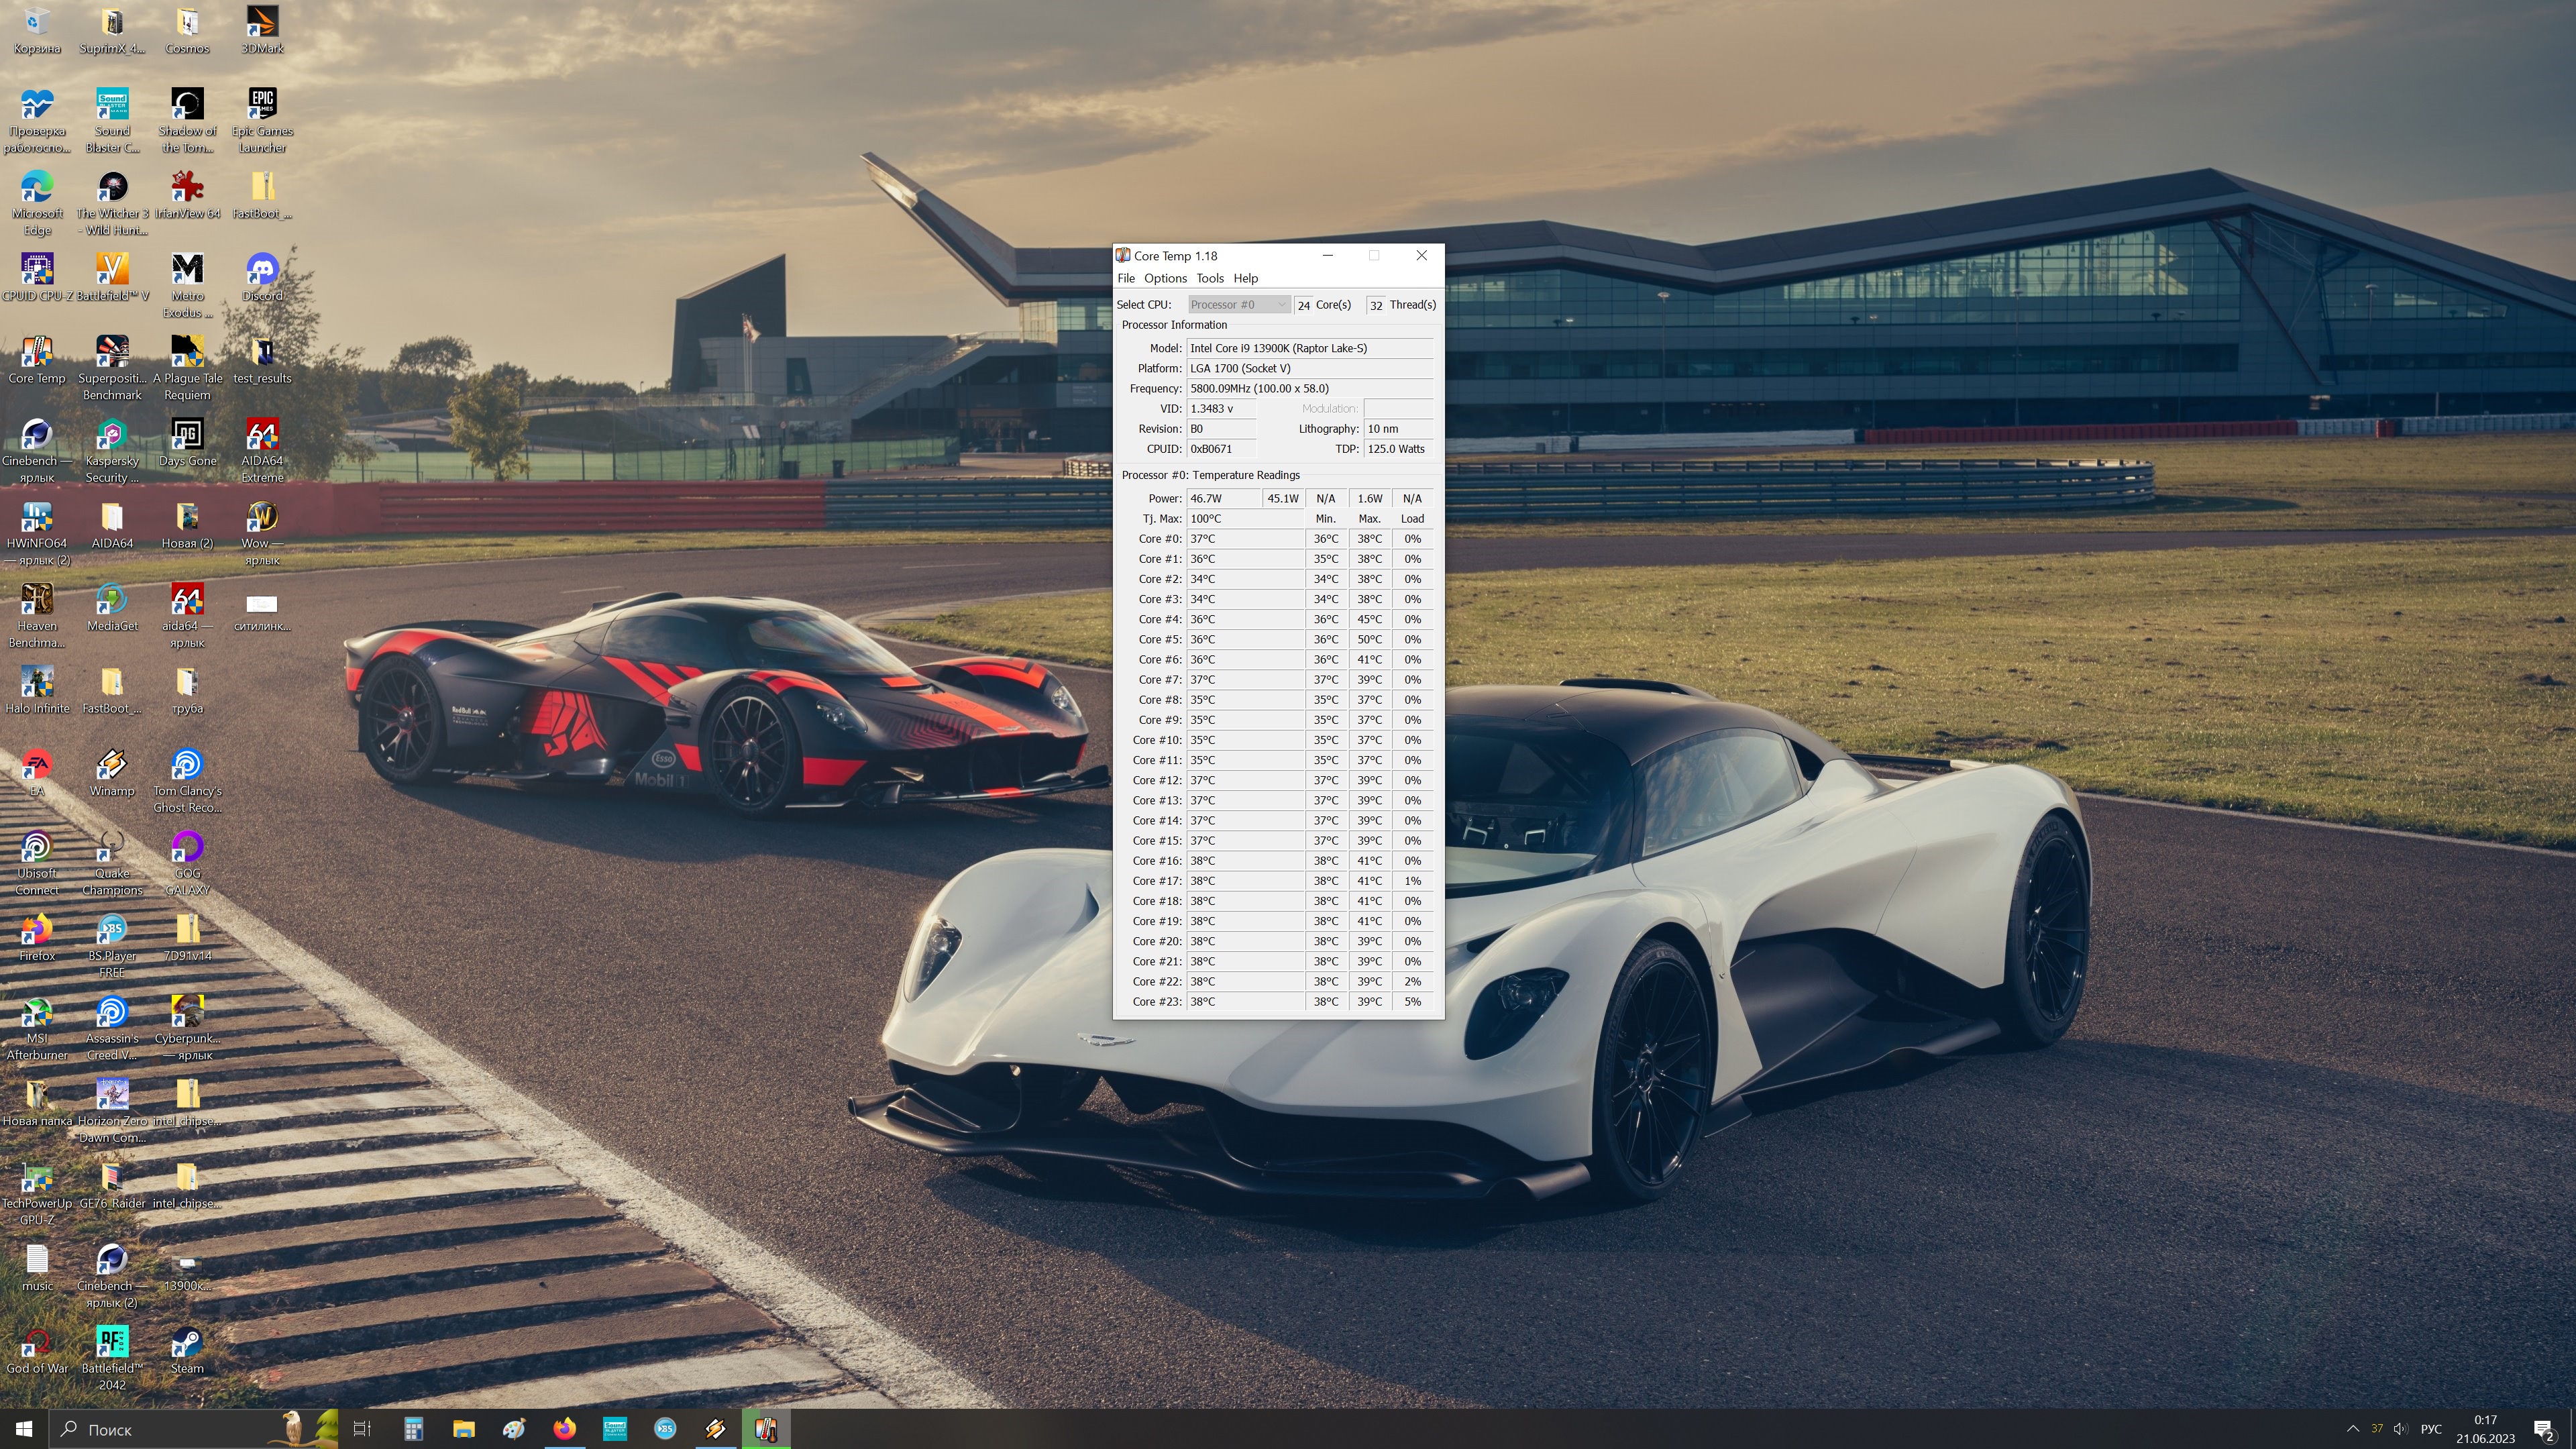Screen dimensions: 2576x1449
Task: Open the Tools menu in Core Temp
Action: (x=1210, y=278)
